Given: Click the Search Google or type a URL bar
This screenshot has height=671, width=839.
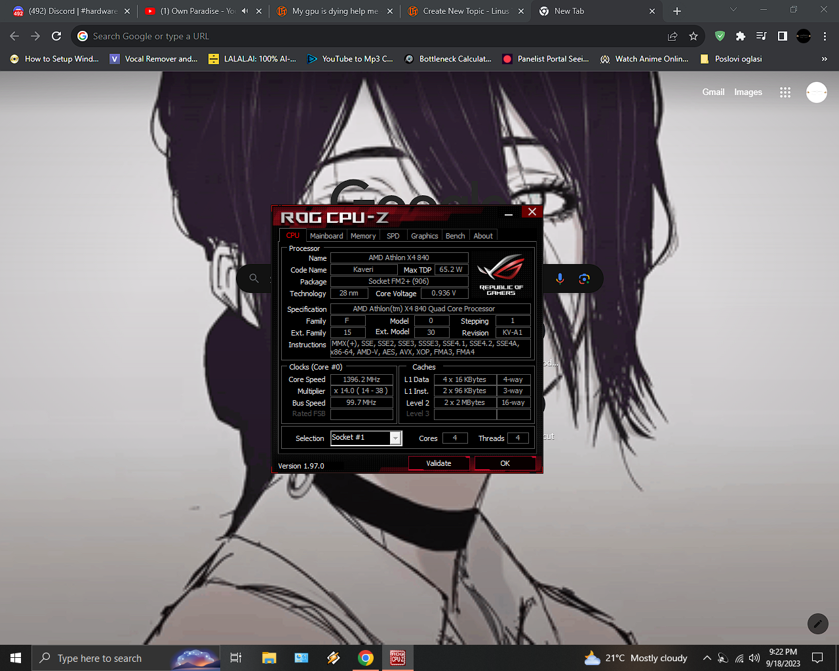Looking at the screenshot, I should tap(367, 36).
